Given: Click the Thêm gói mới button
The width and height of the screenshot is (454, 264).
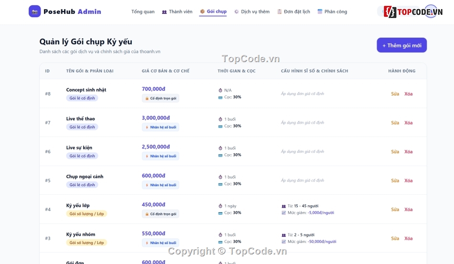Looking at the screenshot, I should coord(401,45).
